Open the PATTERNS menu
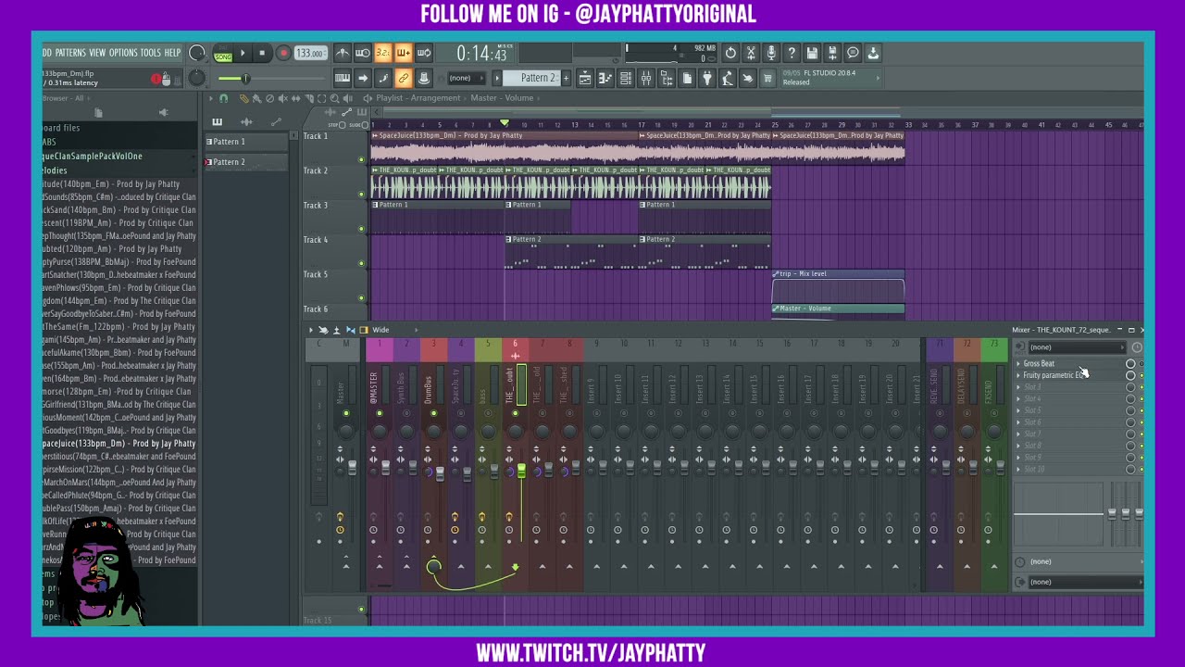The width and height of the screenshot is (1185, 667). click(x=69, y=53)
